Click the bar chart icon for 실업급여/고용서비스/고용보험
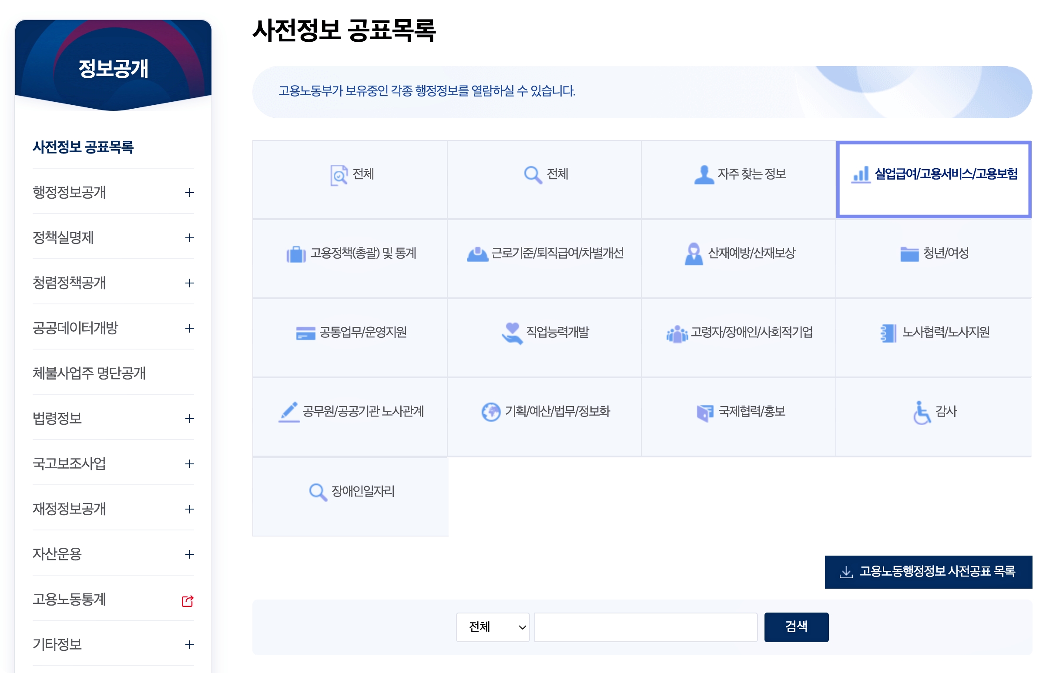The height and width of the screenshot is (673, 1046). (861, 175)
